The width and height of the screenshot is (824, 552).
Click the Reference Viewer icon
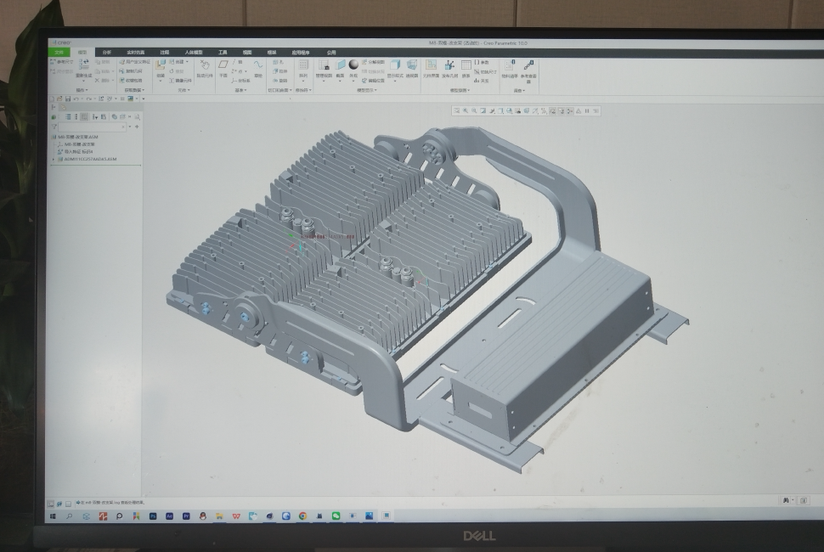click(x=528, y=66)
